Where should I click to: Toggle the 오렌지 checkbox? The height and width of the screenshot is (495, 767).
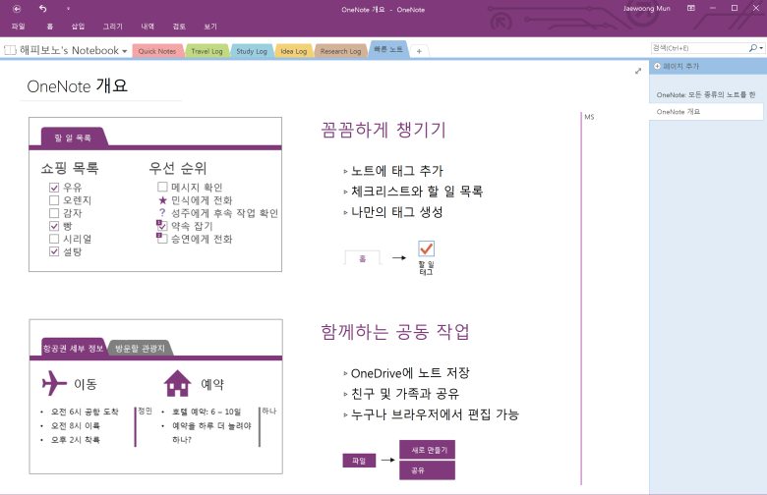[x=54, y=200]
